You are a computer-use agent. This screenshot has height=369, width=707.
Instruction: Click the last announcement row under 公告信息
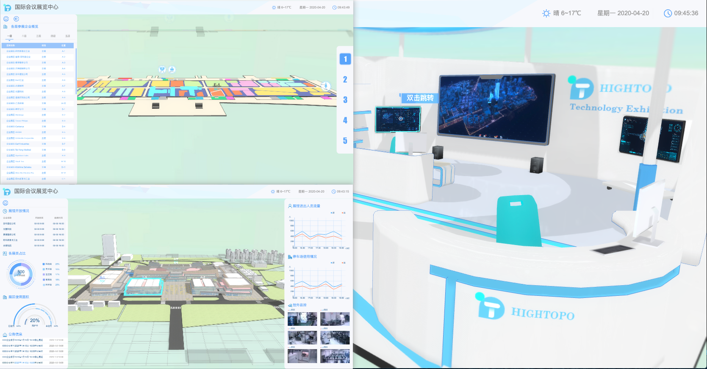pos(33,363)
